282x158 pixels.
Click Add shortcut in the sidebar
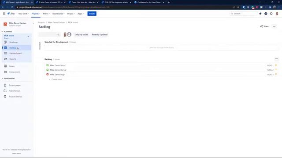coord(17,91)
